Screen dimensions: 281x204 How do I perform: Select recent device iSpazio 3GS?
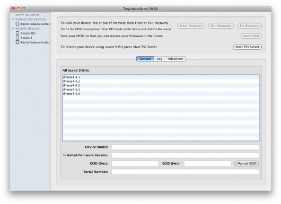(x=28, y=33)
